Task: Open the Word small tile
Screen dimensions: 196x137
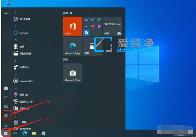Action: (x=93, y=20)
